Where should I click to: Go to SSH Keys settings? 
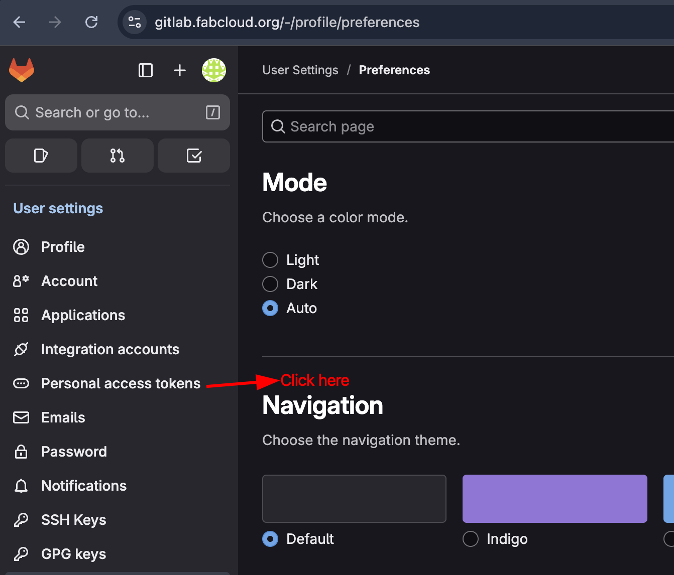point(73,520)
